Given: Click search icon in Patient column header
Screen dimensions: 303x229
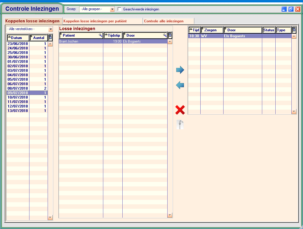Looking at the screenshot, I should pos(101,35).
